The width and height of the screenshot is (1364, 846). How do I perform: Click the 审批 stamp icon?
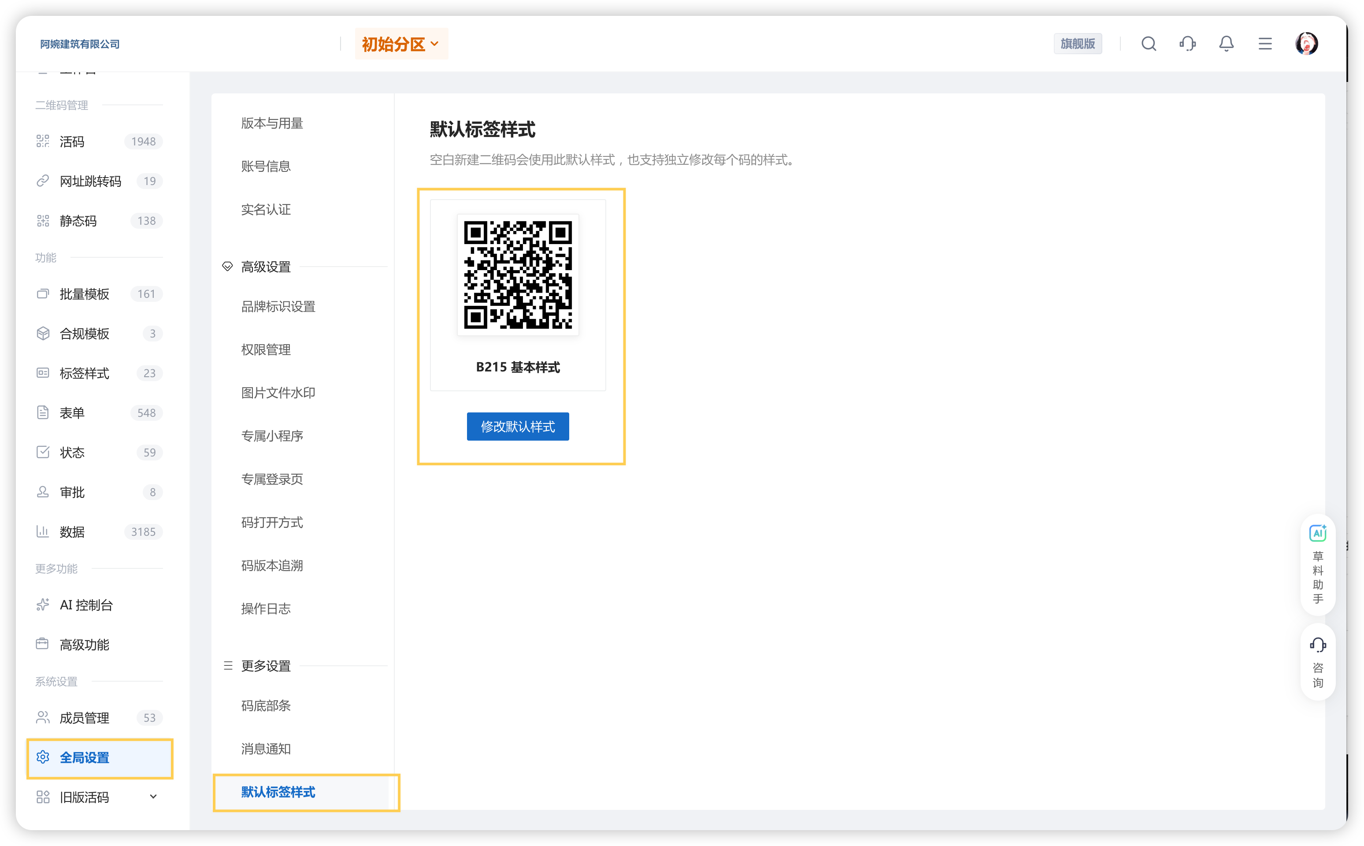(43, 492)
